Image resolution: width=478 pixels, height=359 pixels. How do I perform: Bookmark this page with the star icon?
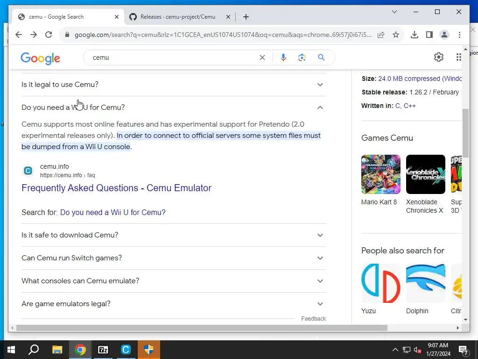396,35
